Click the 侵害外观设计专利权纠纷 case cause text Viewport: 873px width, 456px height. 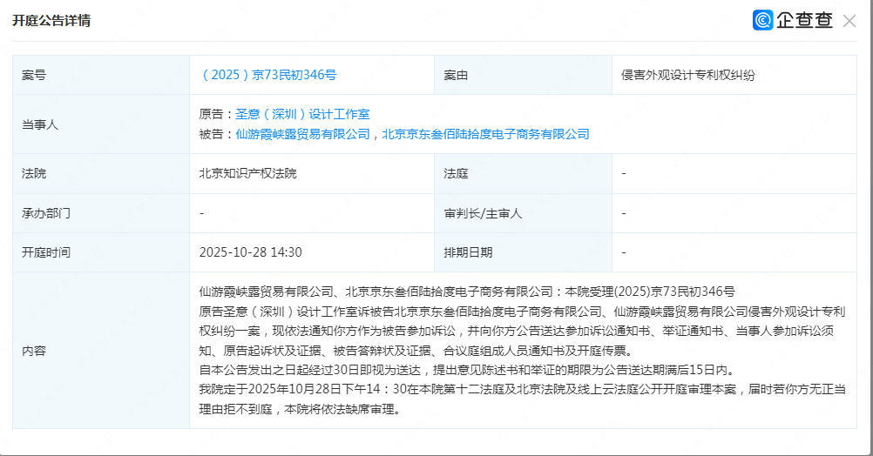[x=687, y=75]
